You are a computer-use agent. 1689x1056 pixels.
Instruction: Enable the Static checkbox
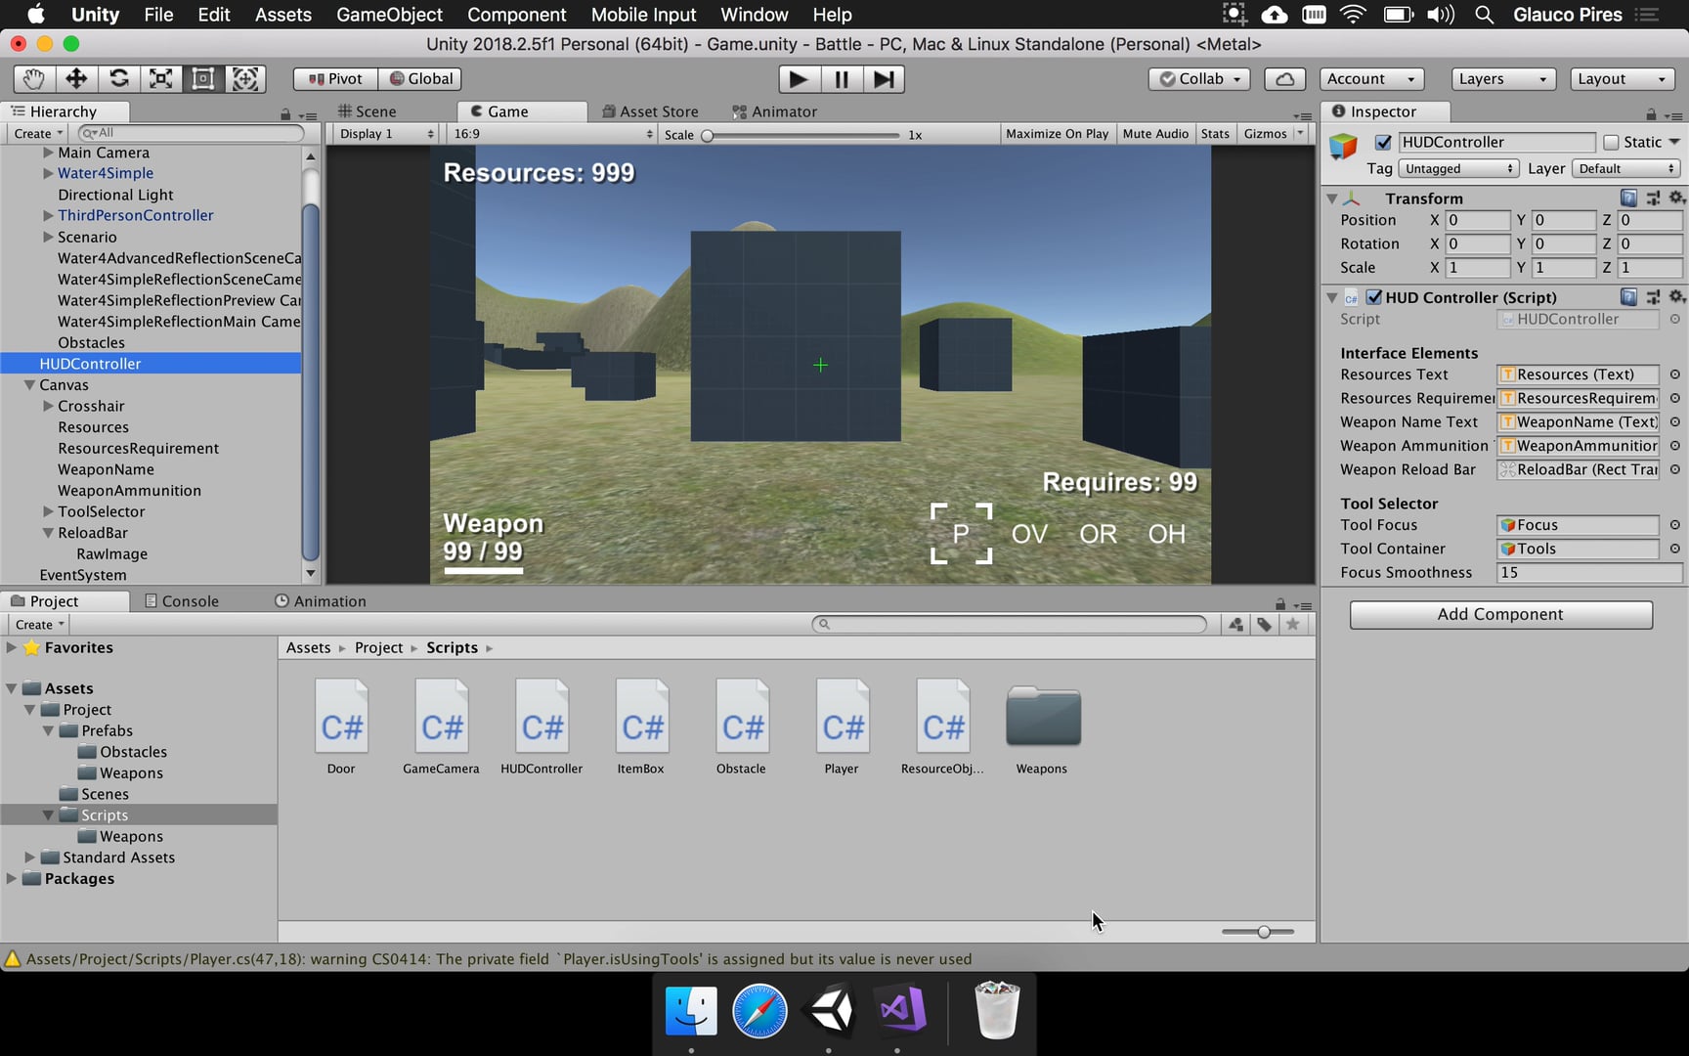(x=1611, y=143)
